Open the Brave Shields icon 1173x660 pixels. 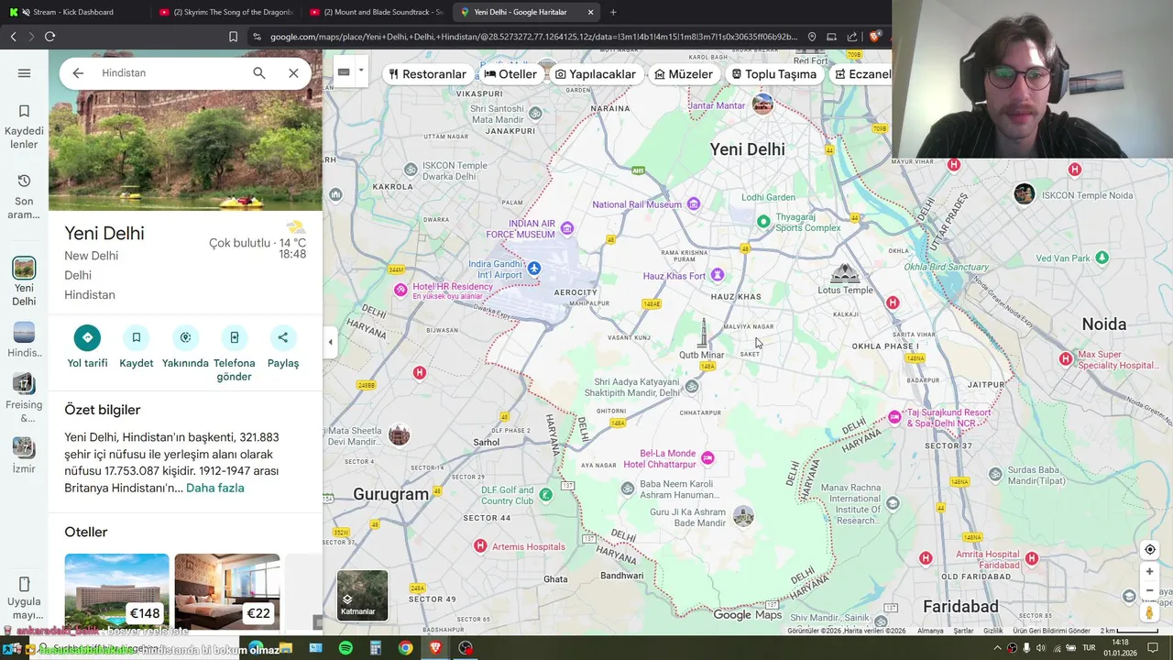874,37
